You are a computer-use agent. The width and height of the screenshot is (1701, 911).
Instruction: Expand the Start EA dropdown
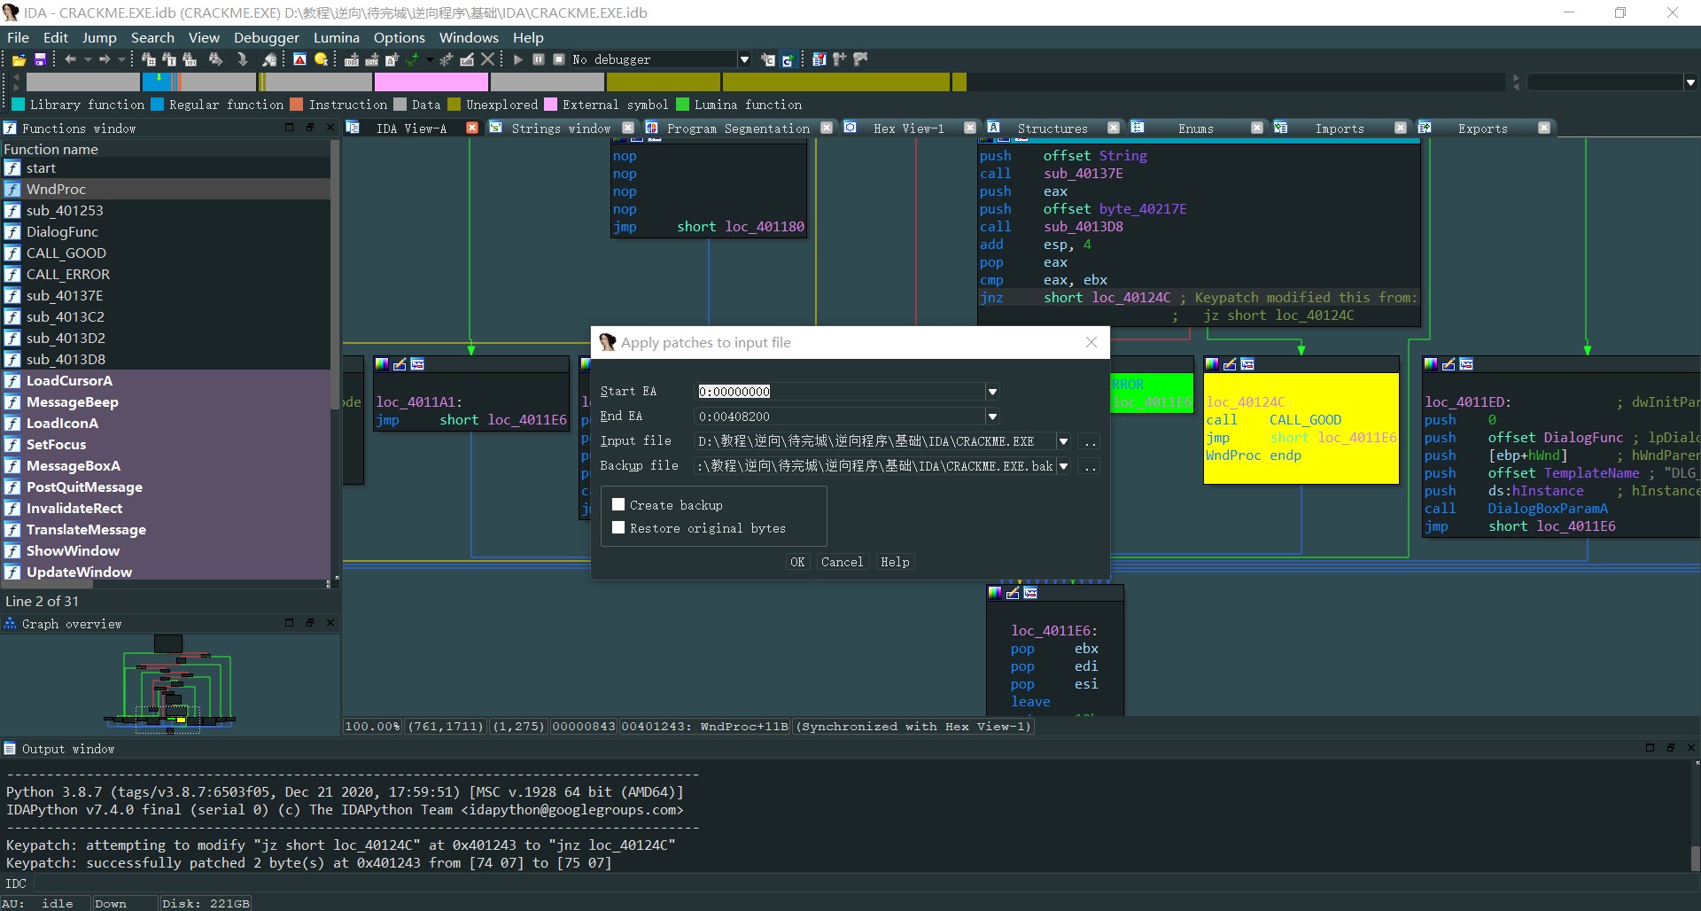(992, 392)
